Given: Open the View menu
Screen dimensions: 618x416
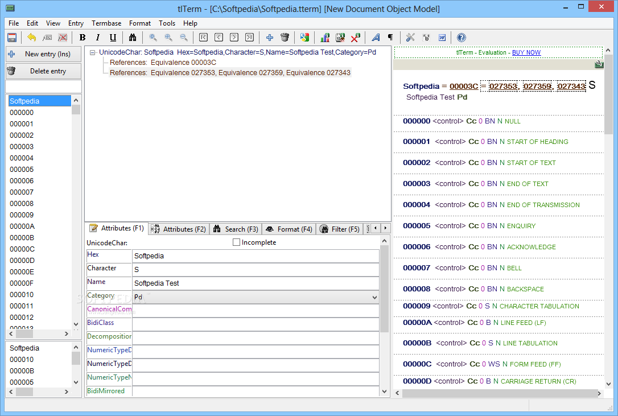Looking at the screenshot, I should (x=53, y=23).
